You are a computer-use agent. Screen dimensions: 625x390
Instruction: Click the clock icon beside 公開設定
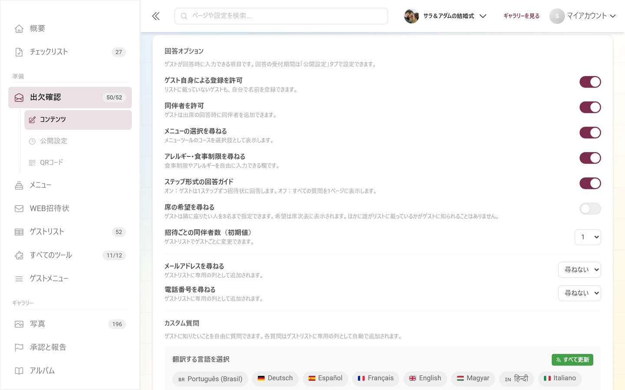pyautogui.click(x=32, y=141)
